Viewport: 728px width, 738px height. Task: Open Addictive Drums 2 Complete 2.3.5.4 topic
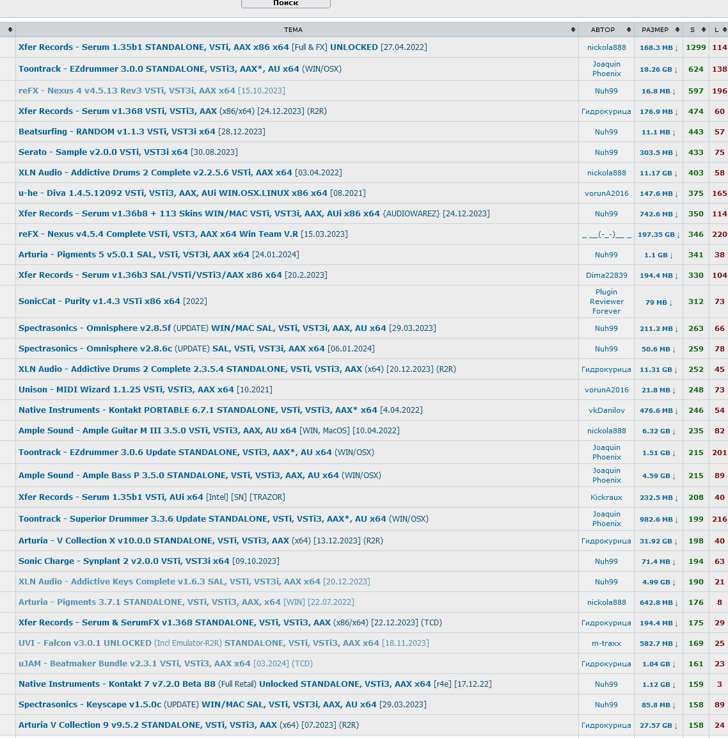click(x=237, y=369)
